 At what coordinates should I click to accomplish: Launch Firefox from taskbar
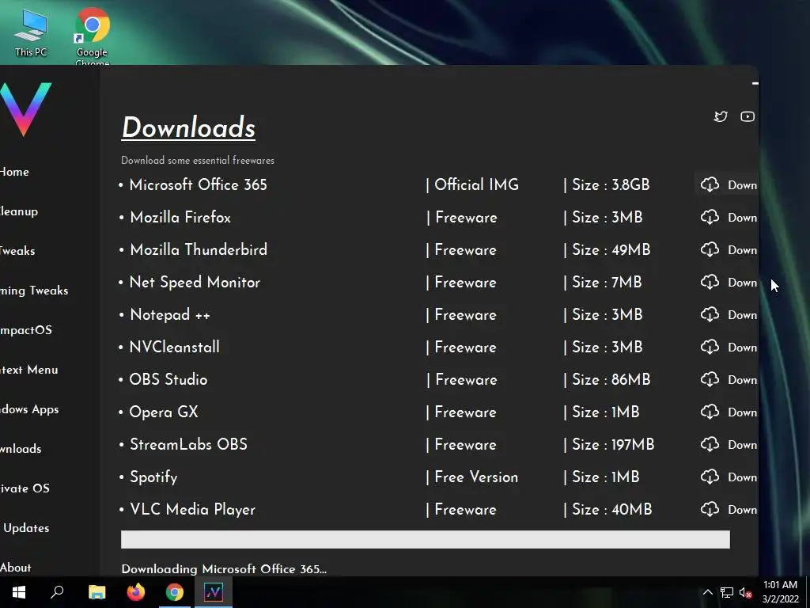click(136, 592)
